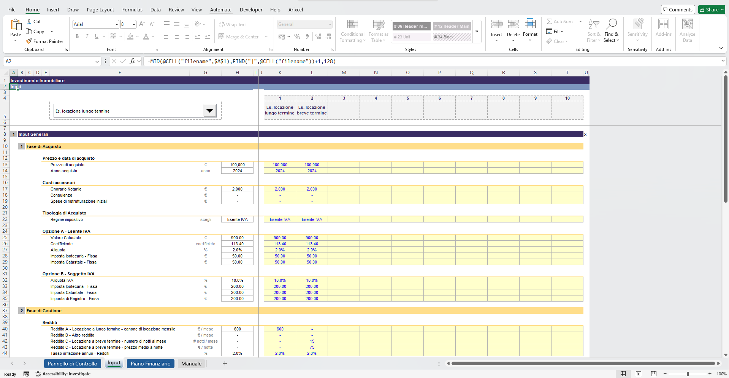This screenshot has height=378, width=729.
Task: Click the fill color bucket
Action: pyautogui.click(x=131, y=37)
